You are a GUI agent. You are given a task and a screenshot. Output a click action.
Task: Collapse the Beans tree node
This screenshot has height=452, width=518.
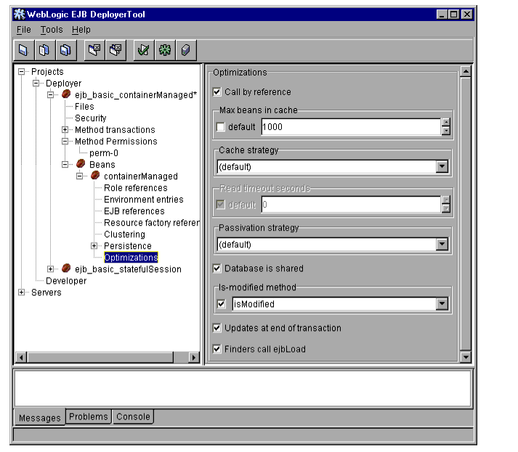coord(65,164)
